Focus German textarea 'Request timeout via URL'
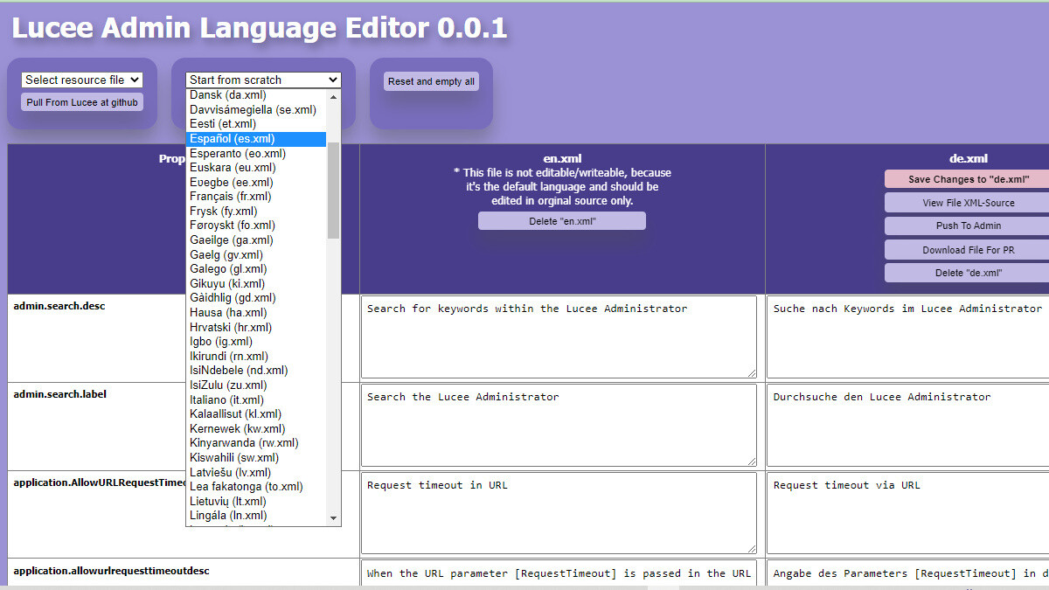 pyautogui.click(x=908, y=514)
